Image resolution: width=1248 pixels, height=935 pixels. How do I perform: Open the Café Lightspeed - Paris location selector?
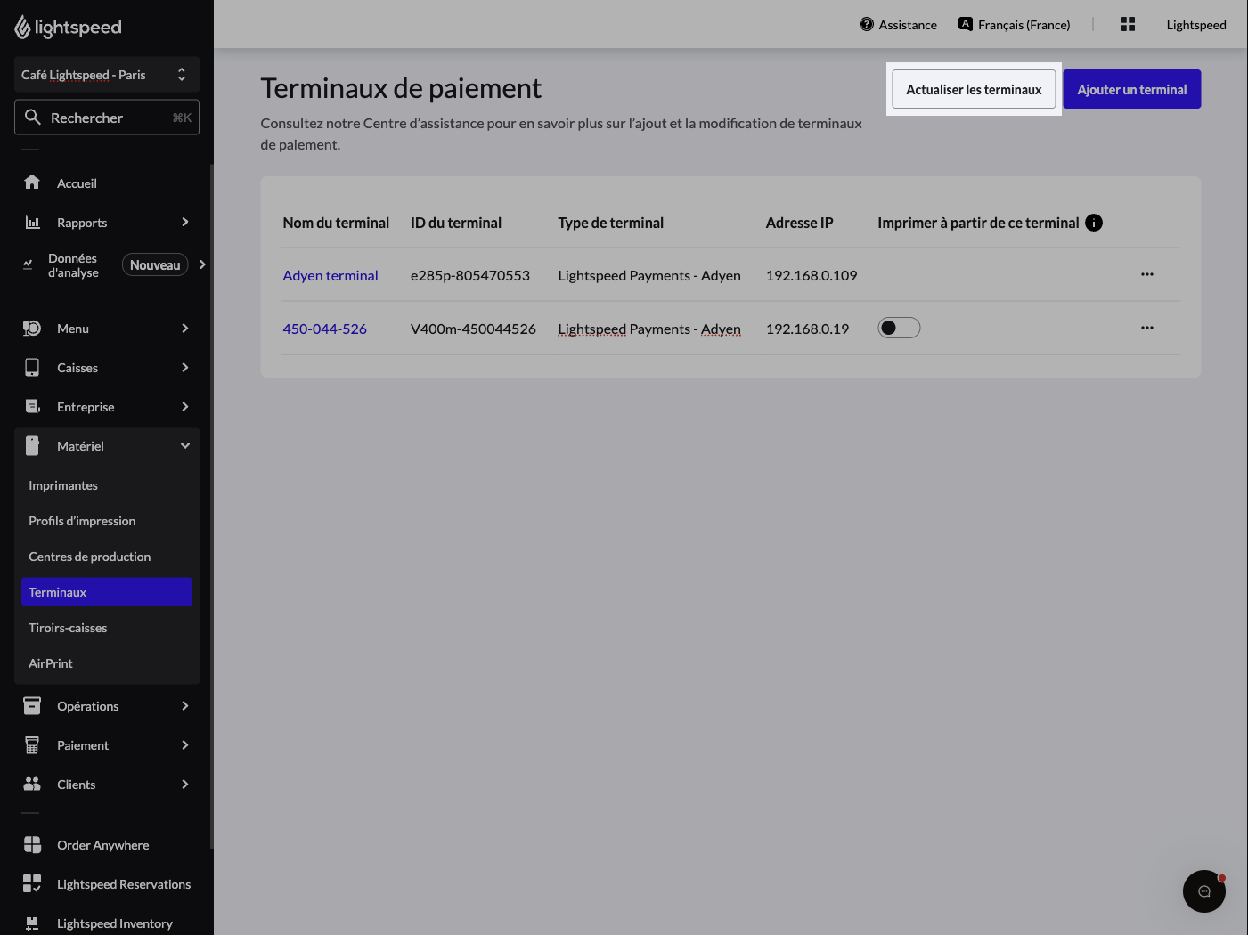107,75
